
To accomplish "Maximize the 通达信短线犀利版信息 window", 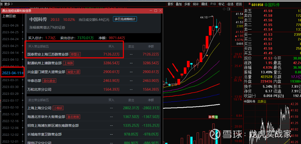I will 156,11.
